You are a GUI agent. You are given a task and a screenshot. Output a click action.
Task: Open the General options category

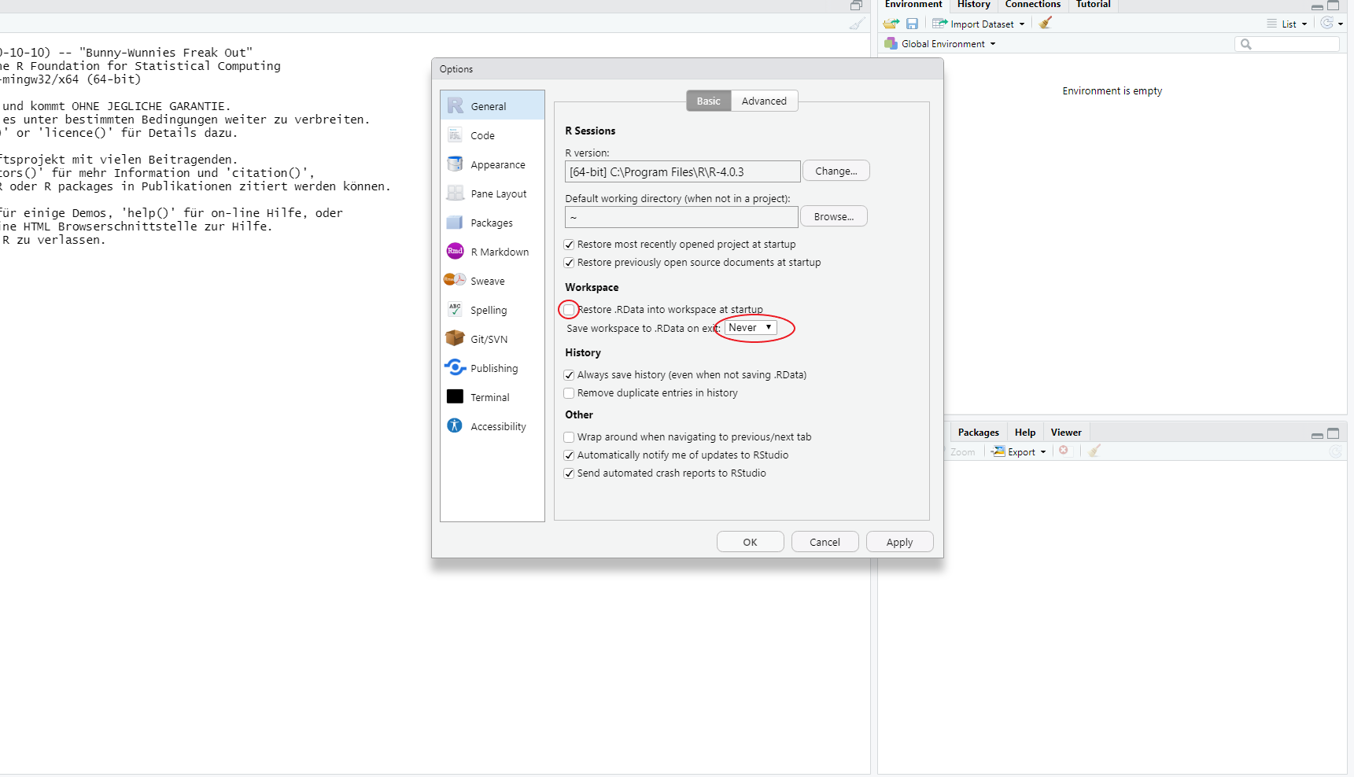pos(492,105)
